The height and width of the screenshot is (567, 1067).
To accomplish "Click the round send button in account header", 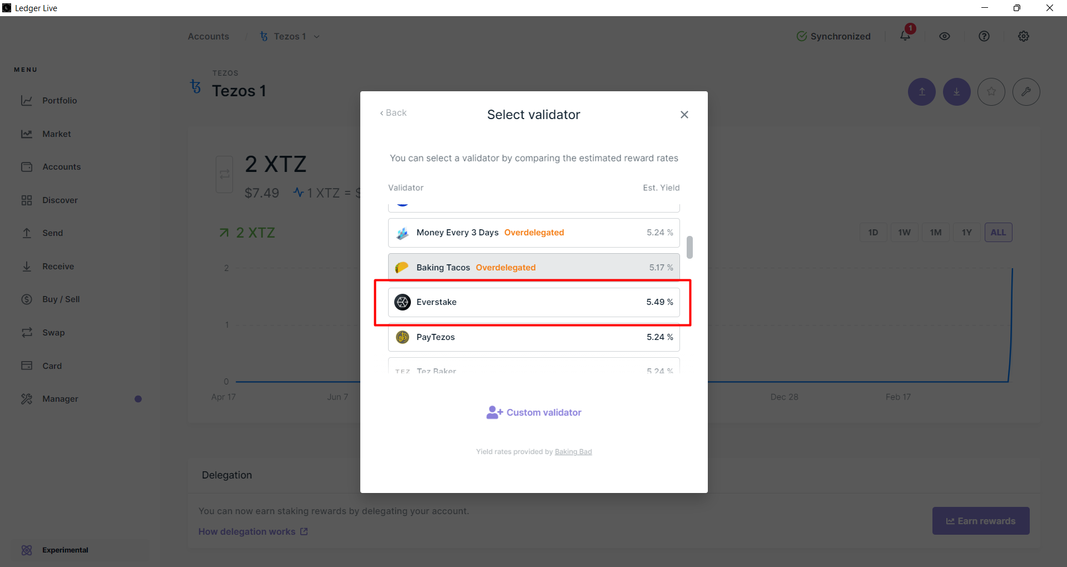I will click(922, 92).
